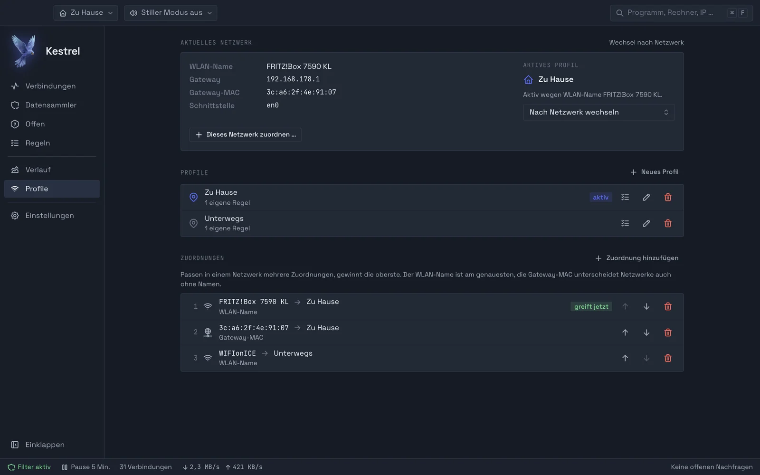Image resolution: width=760 pixels, height=475 pixels.
Task: Move the 3c:a6:2f:4e:91:07 mapping up
Action: [625, 332]
